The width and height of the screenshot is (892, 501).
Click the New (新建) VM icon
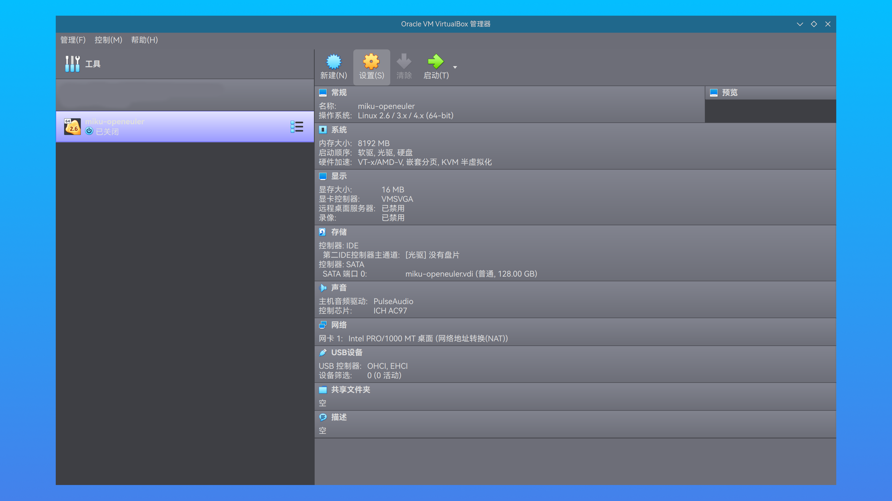pos(334,62)
